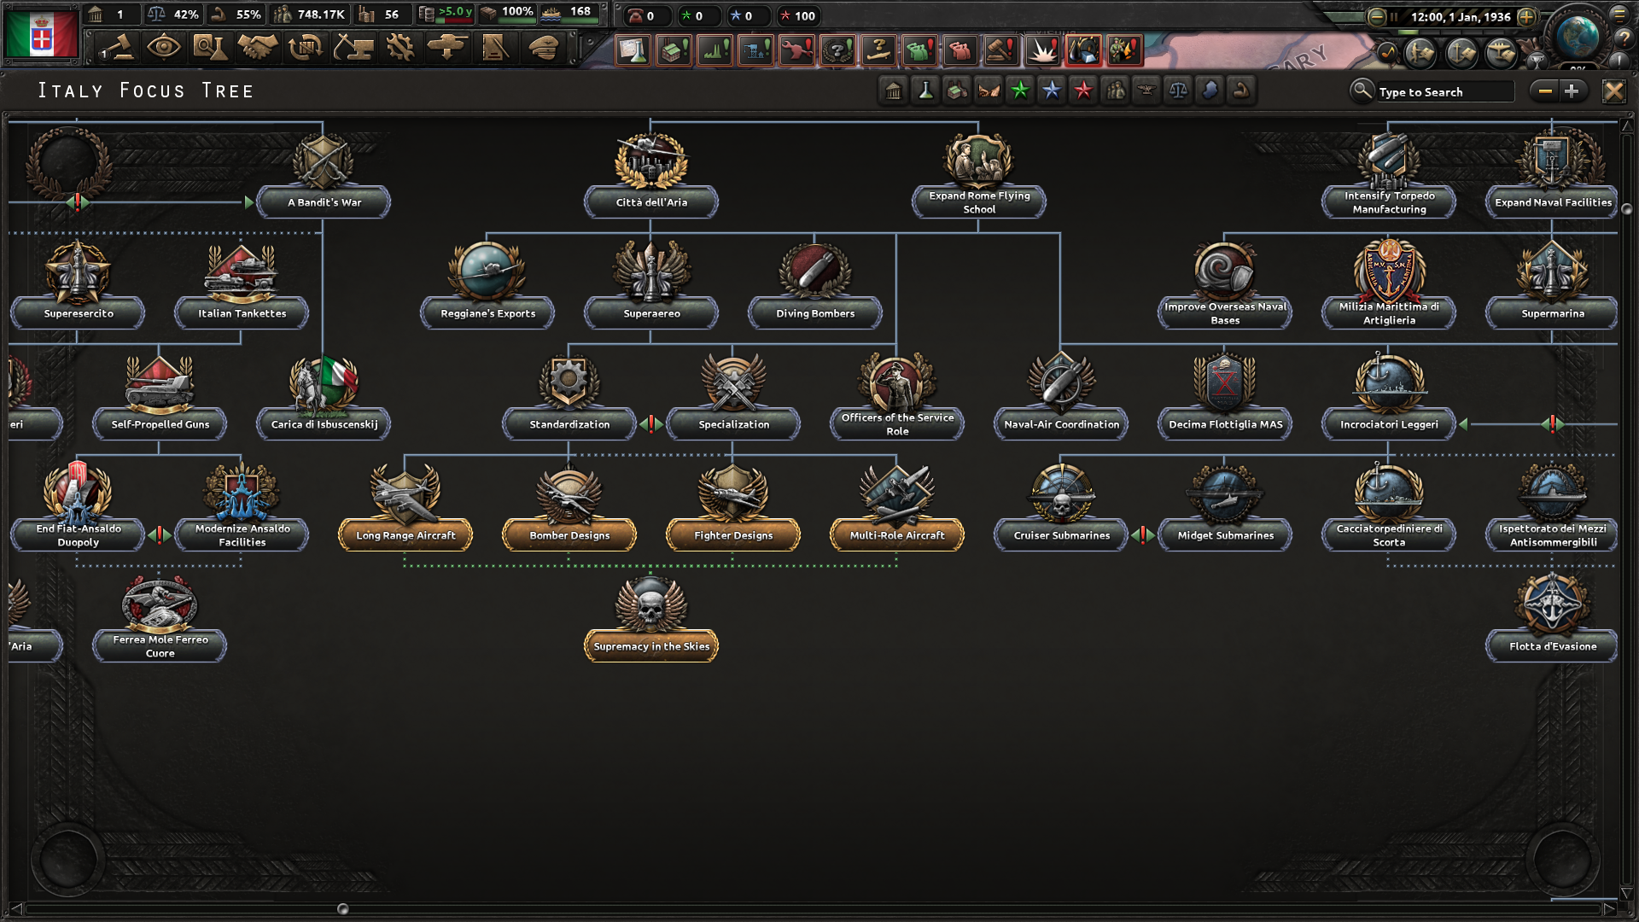The width and height of the screenshot is (1639, 922).
Task: Open the Research tab flask icon
Action: [209, 48]
